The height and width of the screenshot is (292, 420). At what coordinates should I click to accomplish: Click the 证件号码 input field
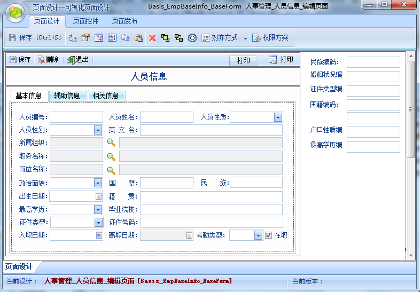(212, 223)
